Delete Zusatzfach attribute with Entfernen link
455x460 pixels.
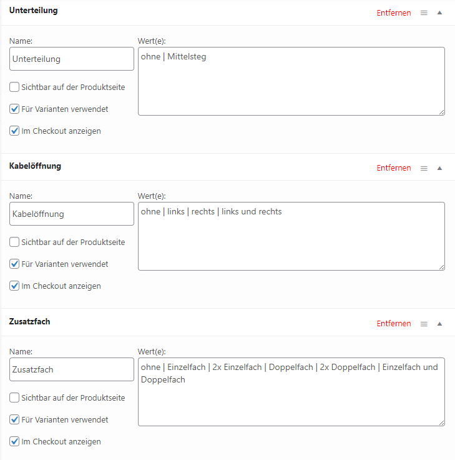pos(394,324)
